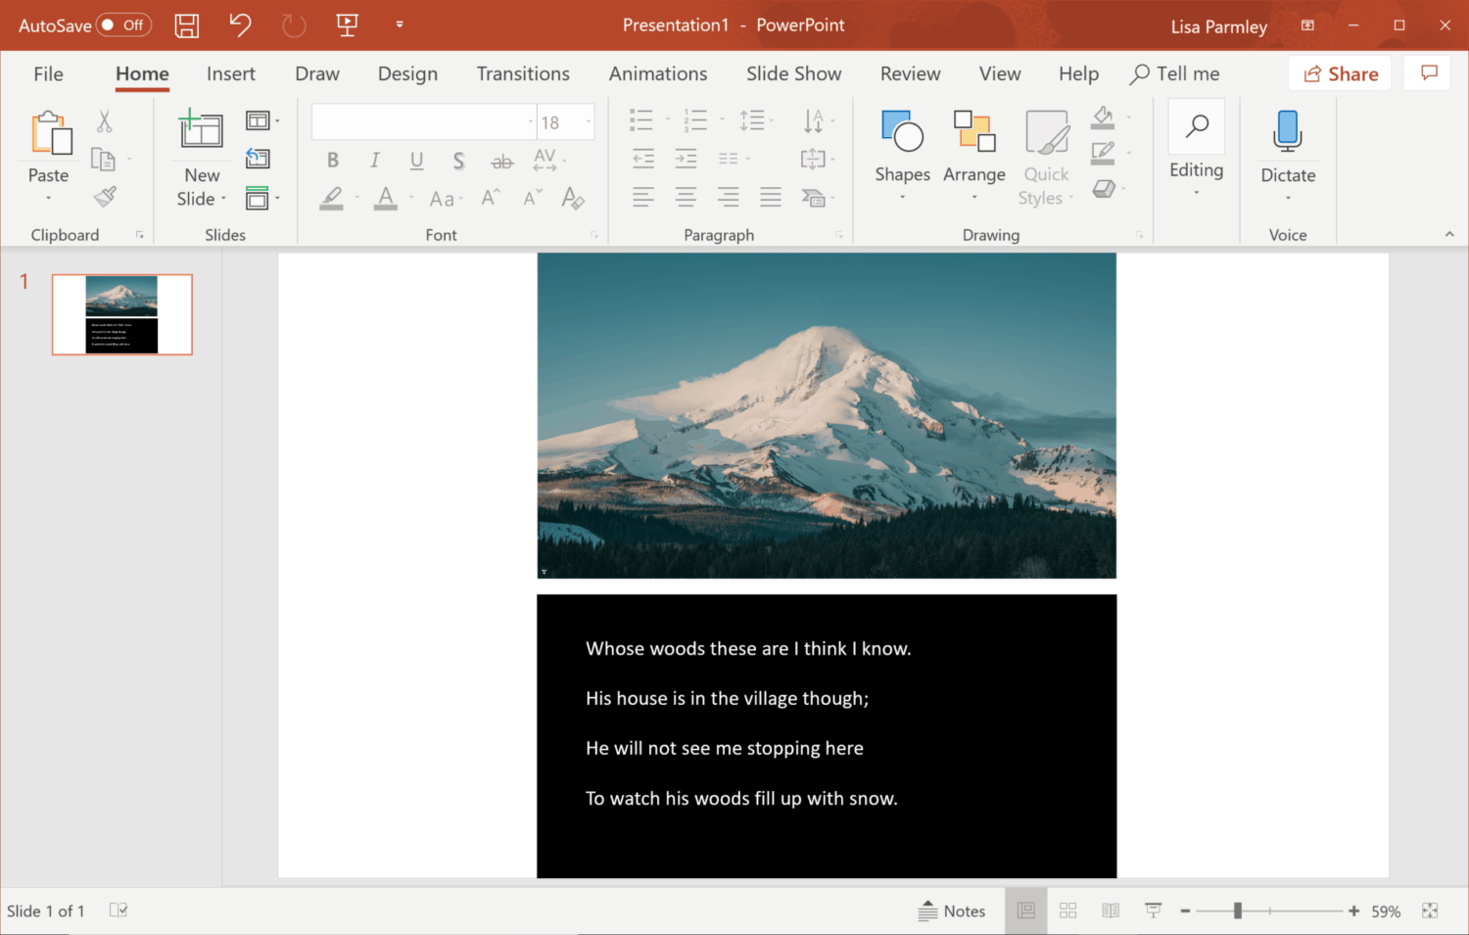Image resolution: width=1469 pixels, height=935 pixels.
Task: Customize Quick Access Toolbar arrow
Action: click(400, 24)
